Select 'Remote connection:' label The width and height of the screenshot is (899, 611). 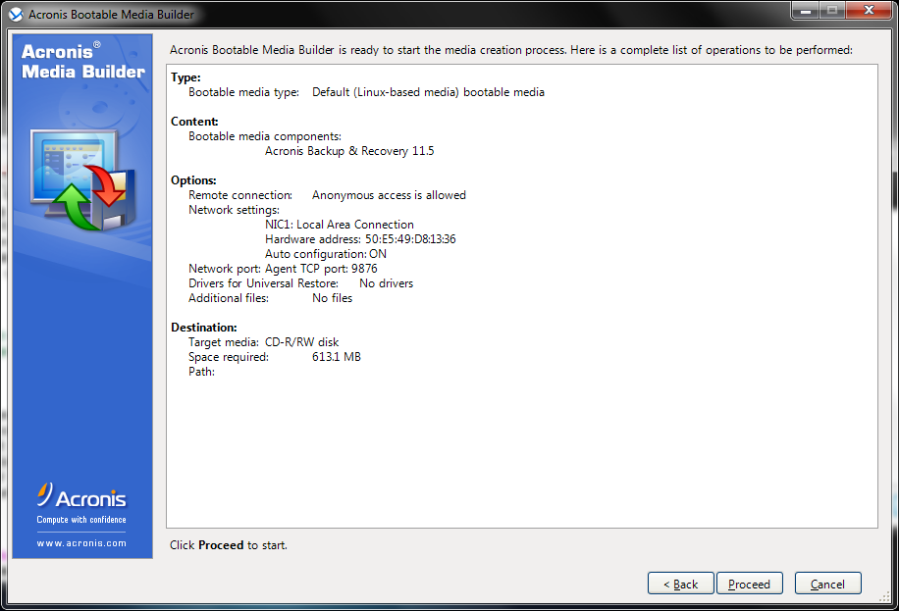pyautogui.click(x=240, y=195)
